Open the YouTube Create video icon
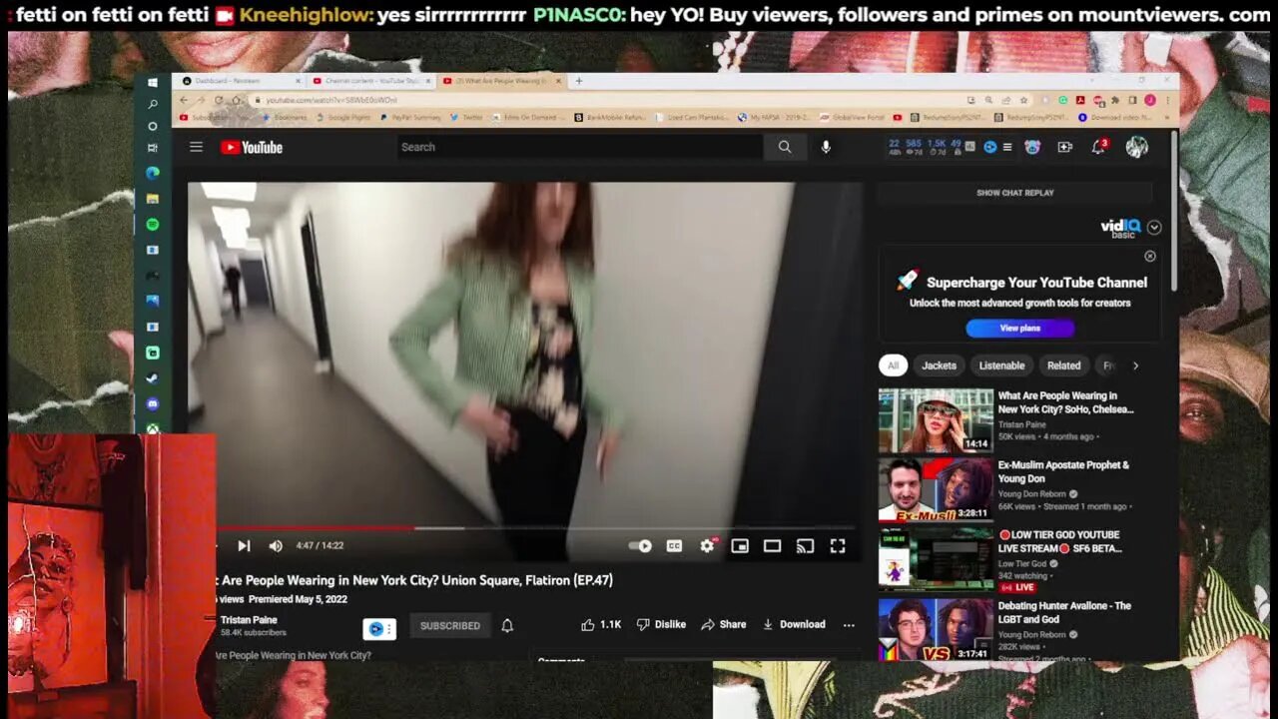 pos(1065,147)
